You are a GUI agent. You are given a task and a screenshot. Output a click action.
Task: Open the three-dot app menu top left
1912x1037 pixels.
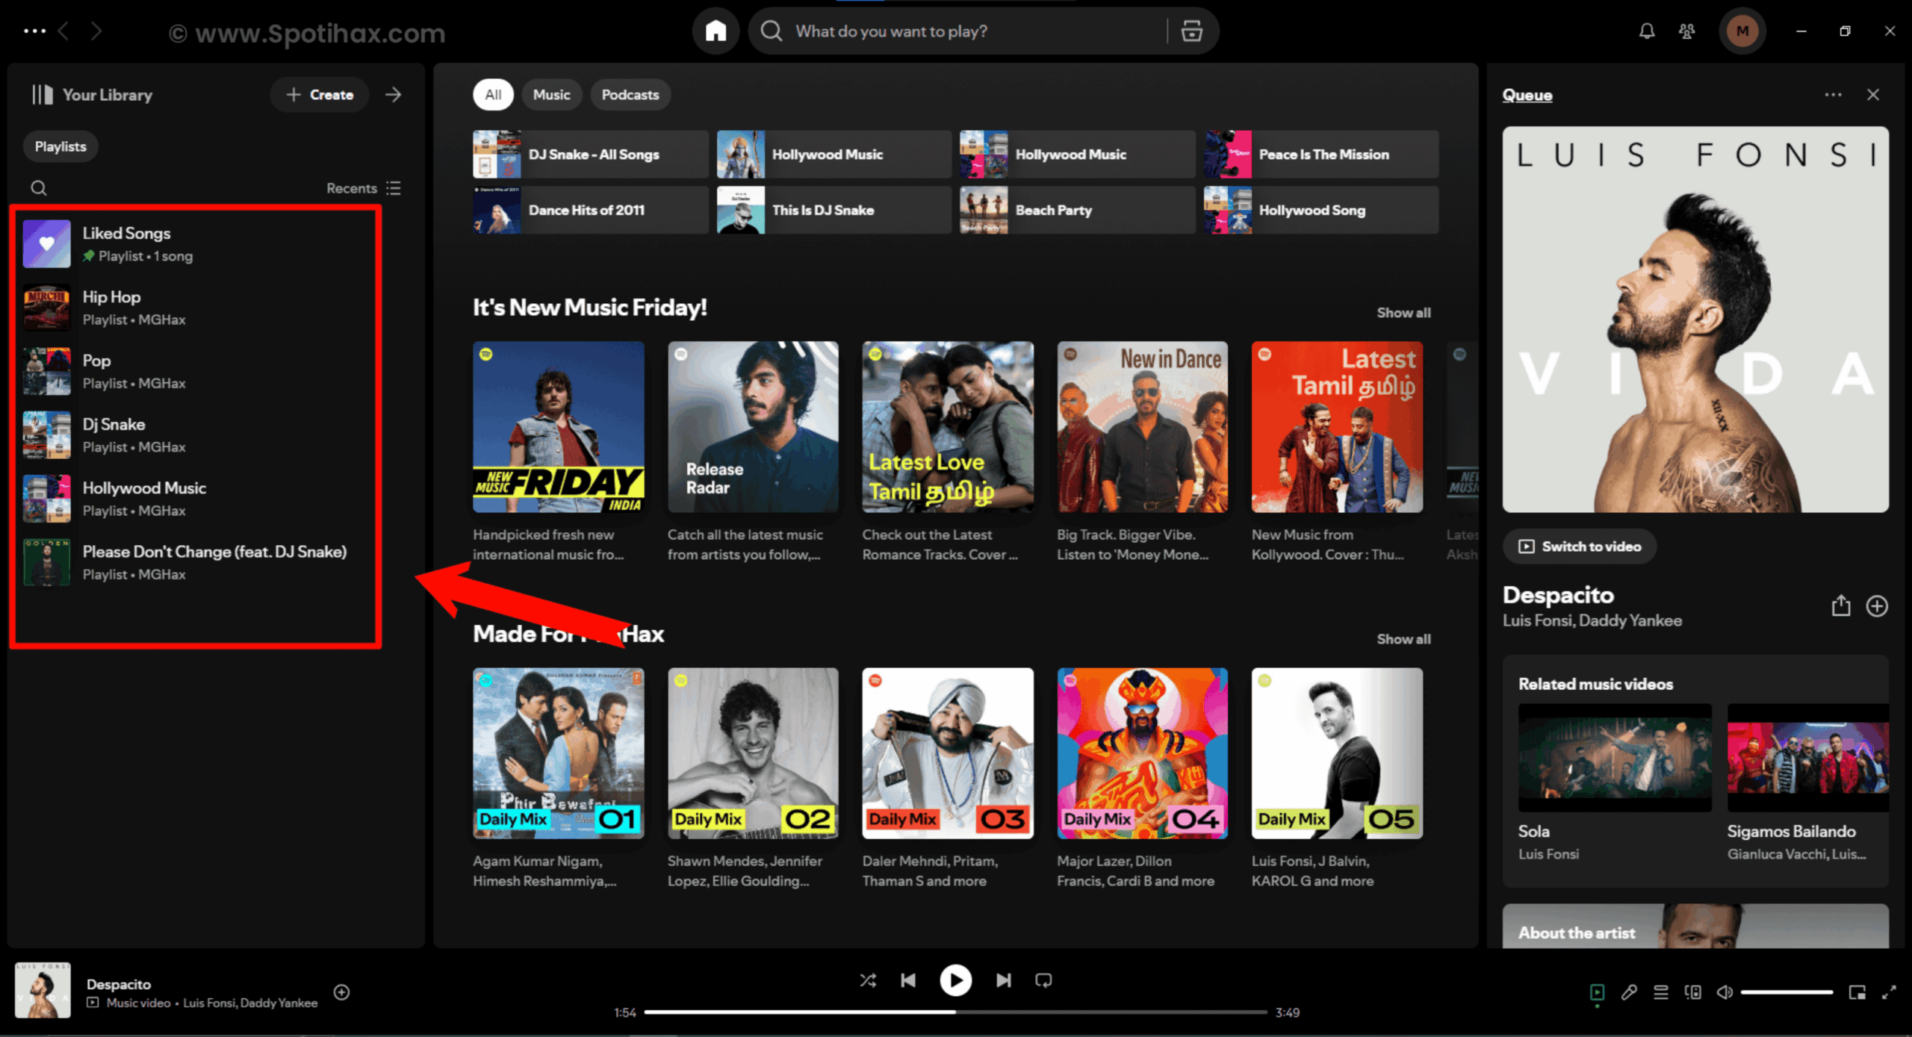[x=34, y=31]
